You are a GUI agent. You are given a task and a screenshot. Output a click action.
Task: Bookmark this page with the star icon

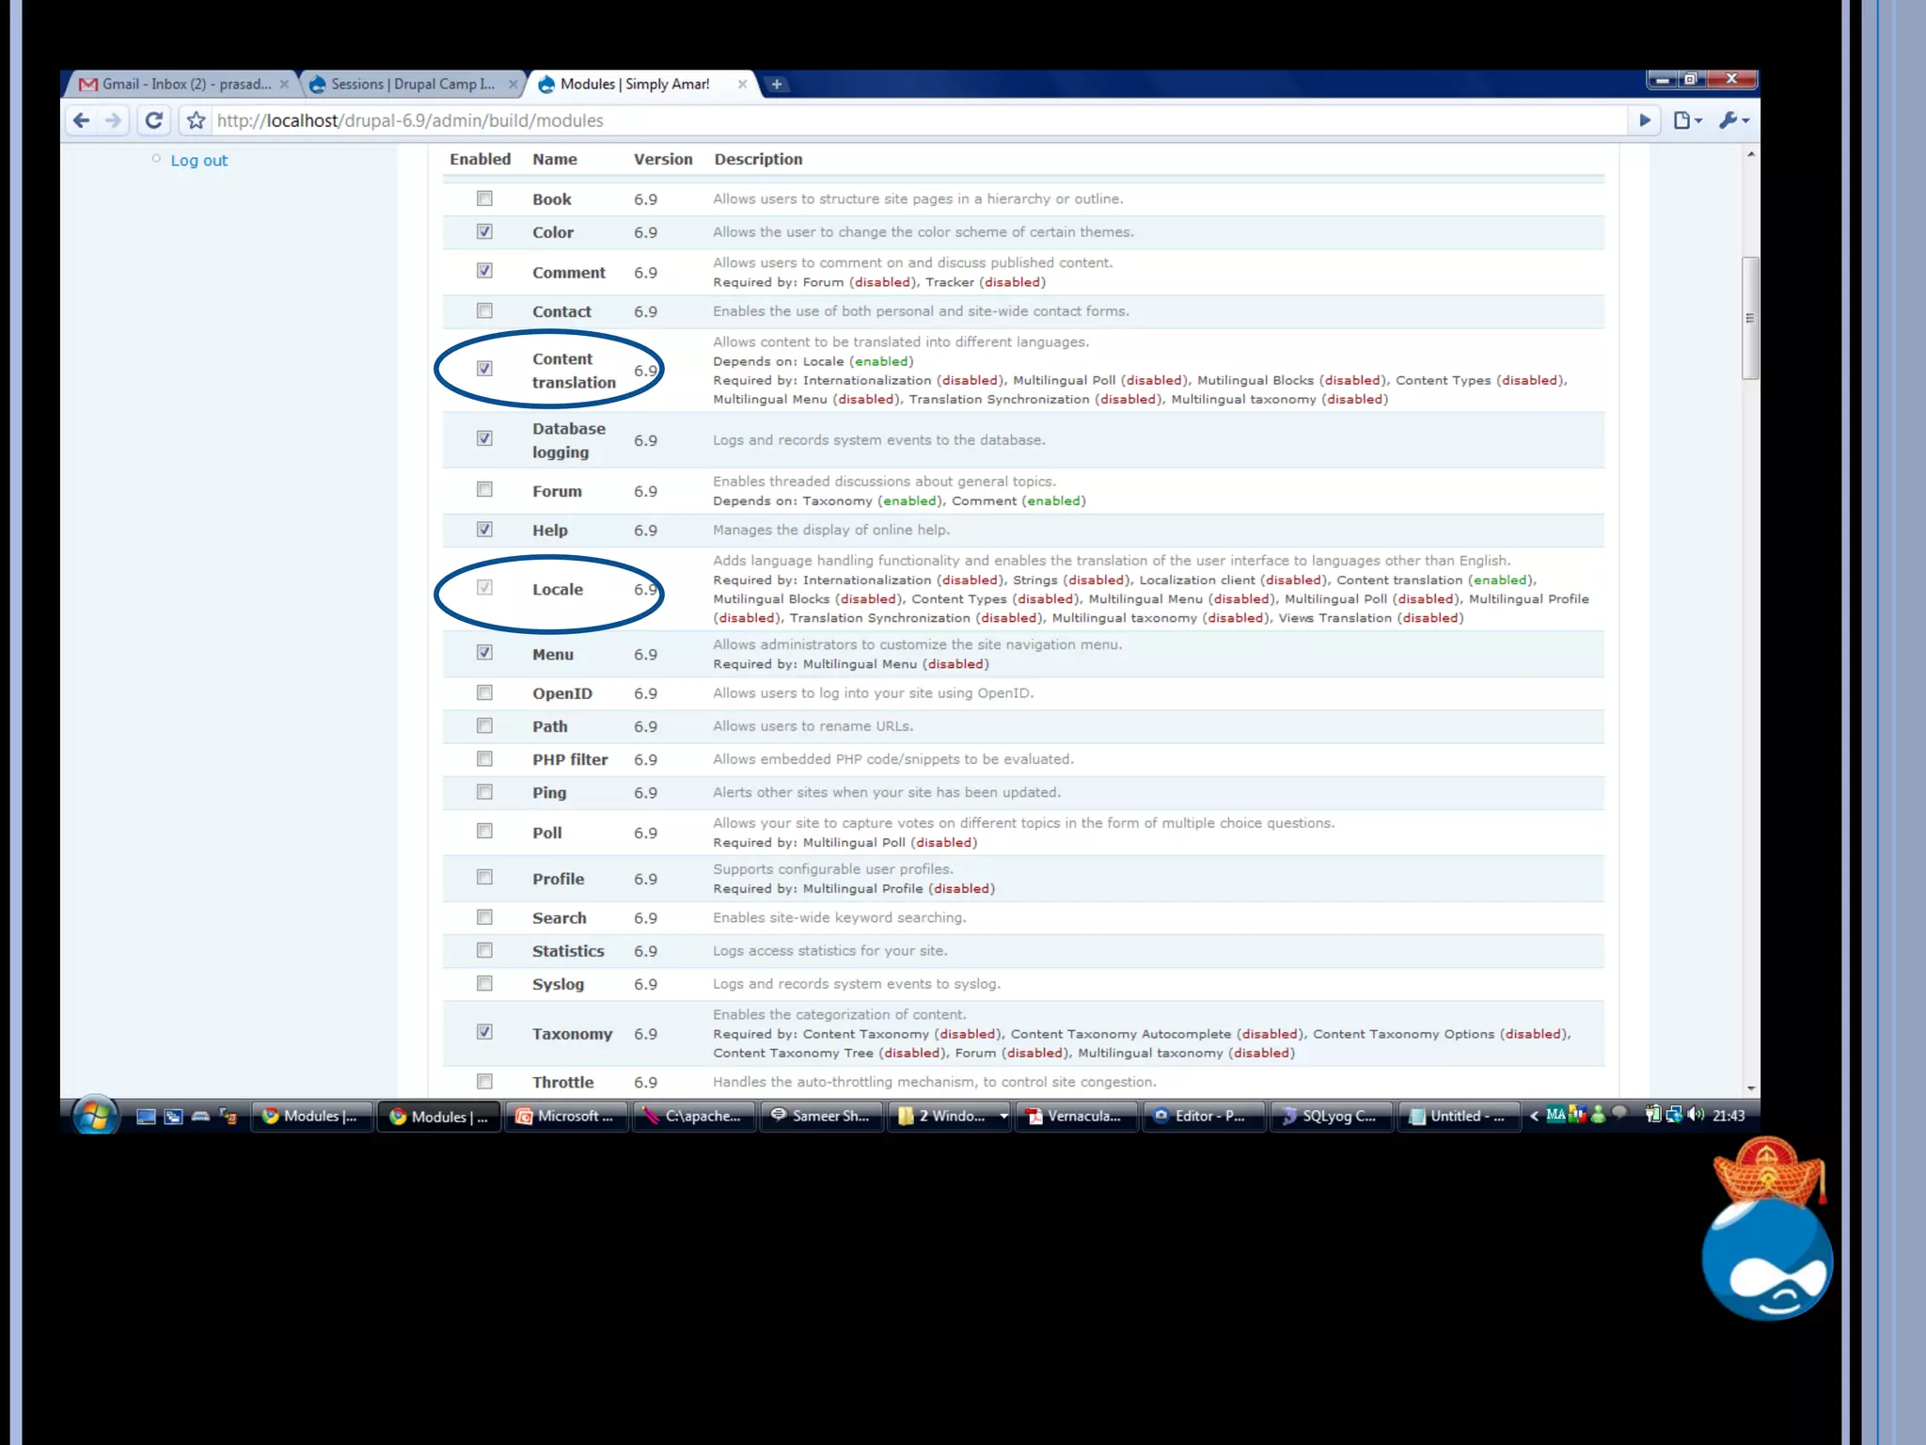(196, 120)
